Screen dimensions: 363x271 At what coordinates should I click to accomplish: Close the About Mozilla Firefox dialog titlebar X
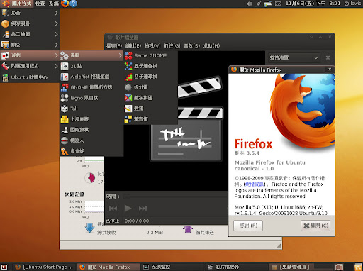point(330,70)
